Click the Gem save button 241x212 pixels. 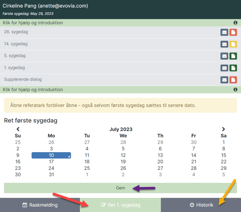[121, 188]
